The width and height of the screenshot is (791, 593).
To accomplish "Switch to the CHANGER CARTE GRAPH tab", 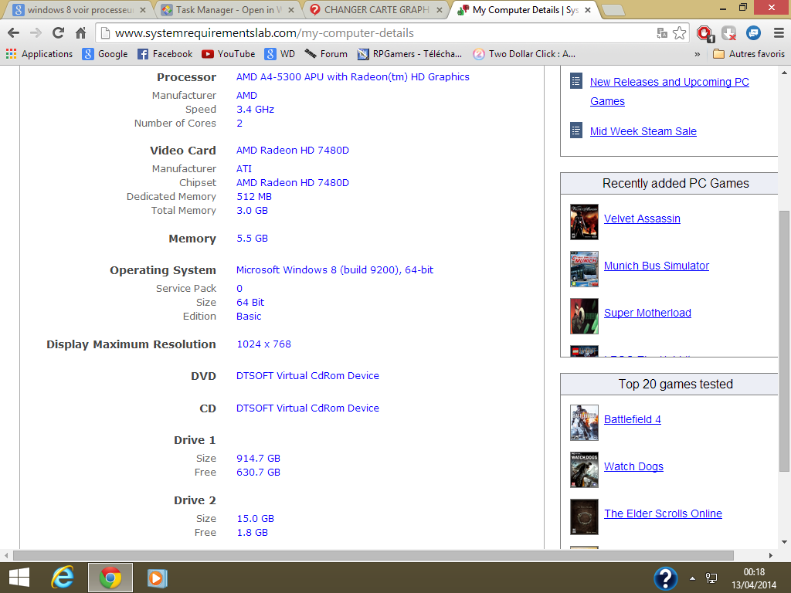I will (376, 9).
